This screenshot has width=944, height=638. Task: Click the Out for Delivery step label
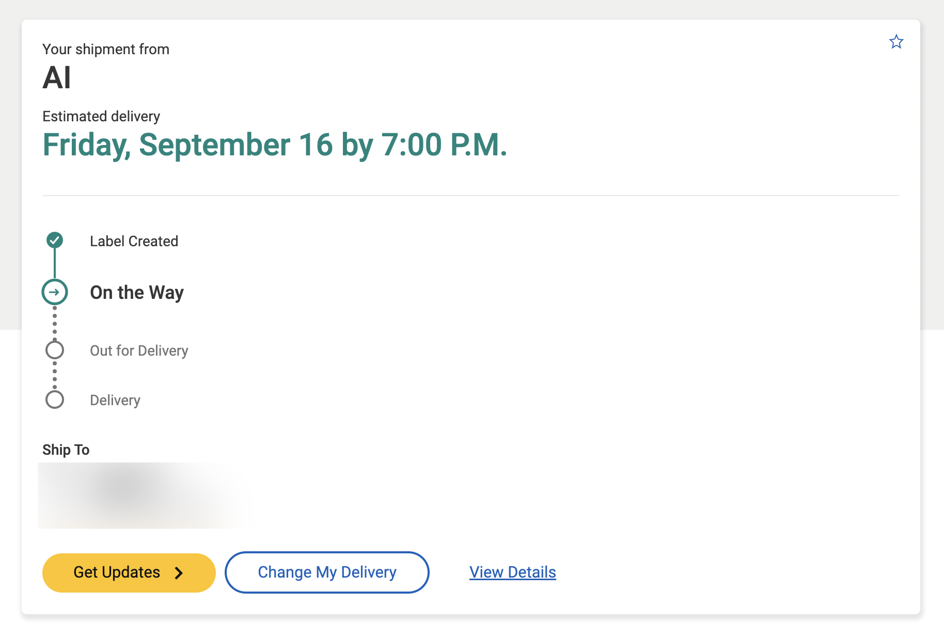click(139, 351)
